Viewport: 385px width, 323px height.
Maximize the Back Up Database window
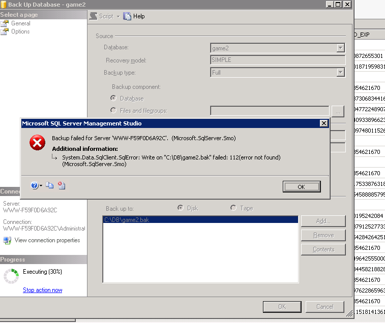point(338,5)
